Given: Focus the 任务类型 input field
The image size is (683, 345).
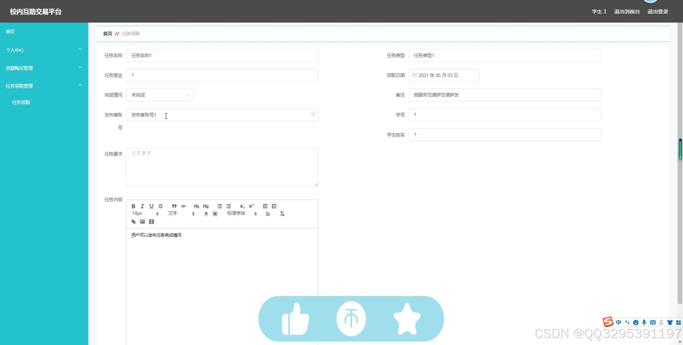Looking at the screenshot, I should 505,55.
